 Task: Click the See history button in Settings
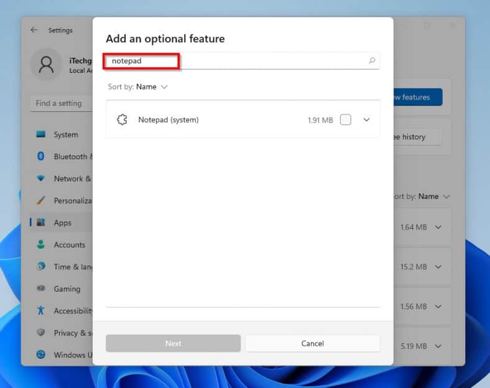(x=418, y=137)
